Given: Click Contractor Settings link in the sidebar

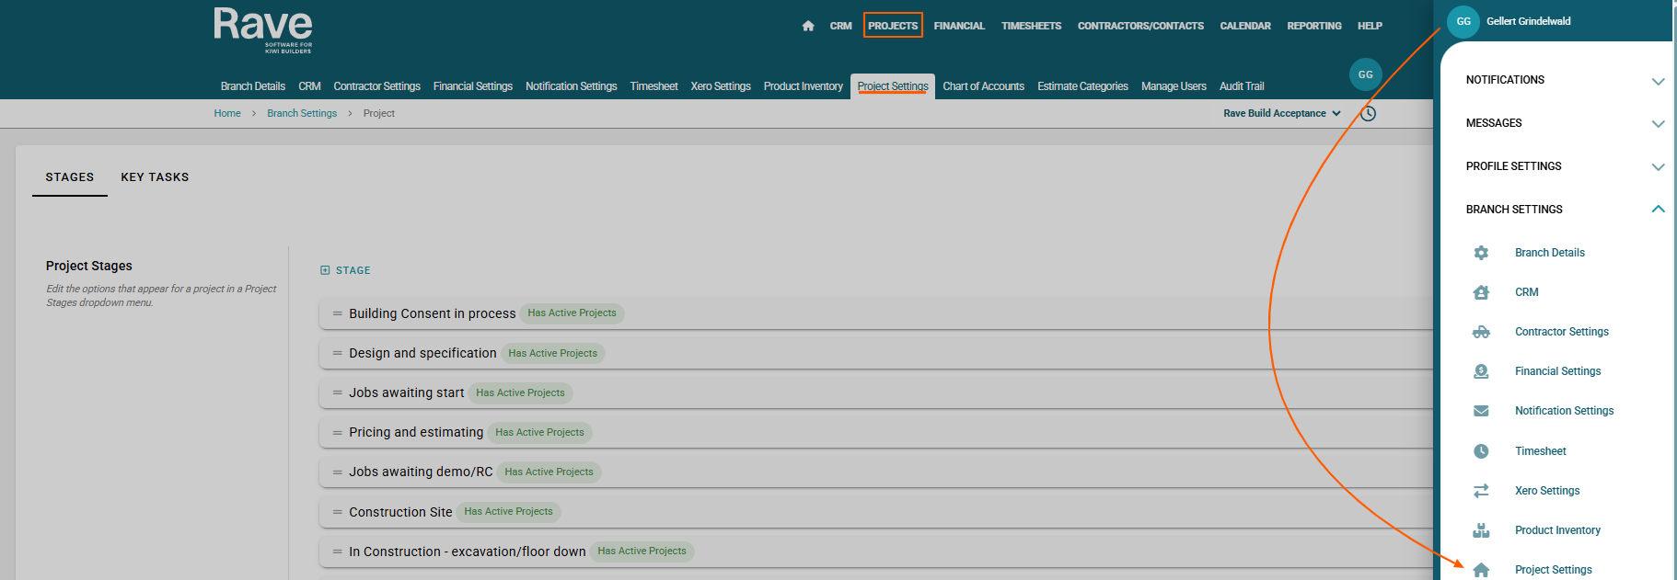Looking at the screenshot, I should click(1562, 332).
